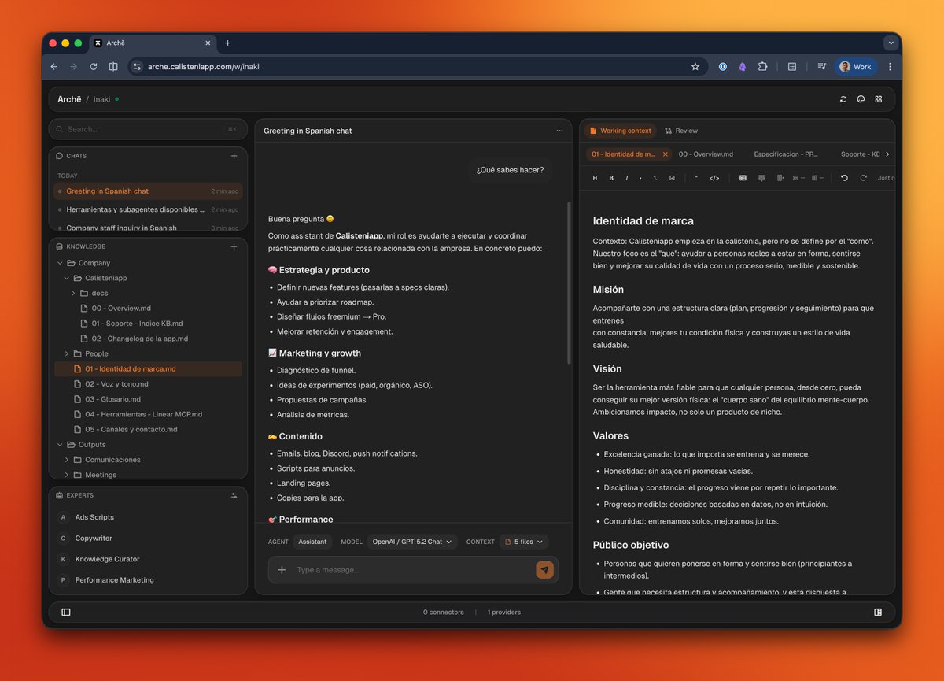Open 04 - Herramientas - Linear MCP.md file

pyautogui.click(x=143, y=414)
